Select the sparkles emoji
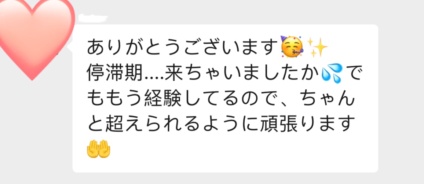The width and height of the screenshot is (424, 184). tap(318, 47)
